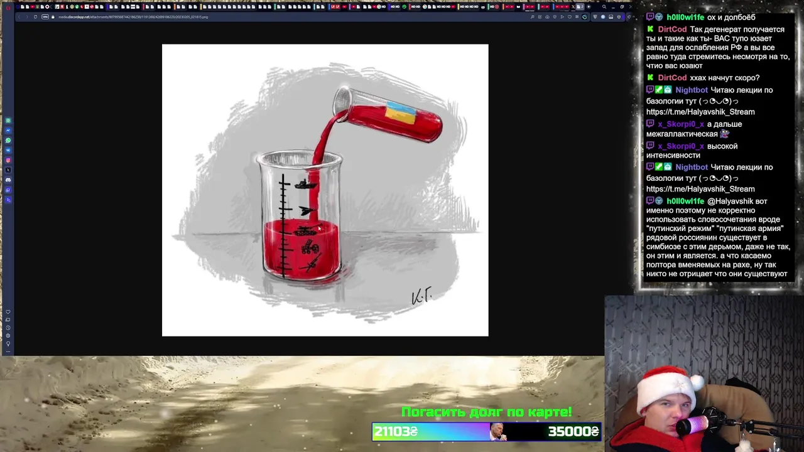Click the 21103₴ collected amount
This screenshot has width=804, height=452.
[x=396, y=431]
